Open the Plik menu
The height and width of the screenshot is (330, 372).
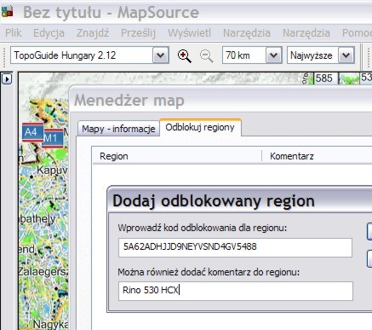click(x=14, y=33)
